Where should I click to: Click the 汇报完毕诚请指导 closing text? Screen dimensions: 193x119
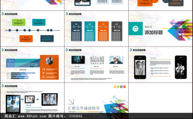click(84, 108)
